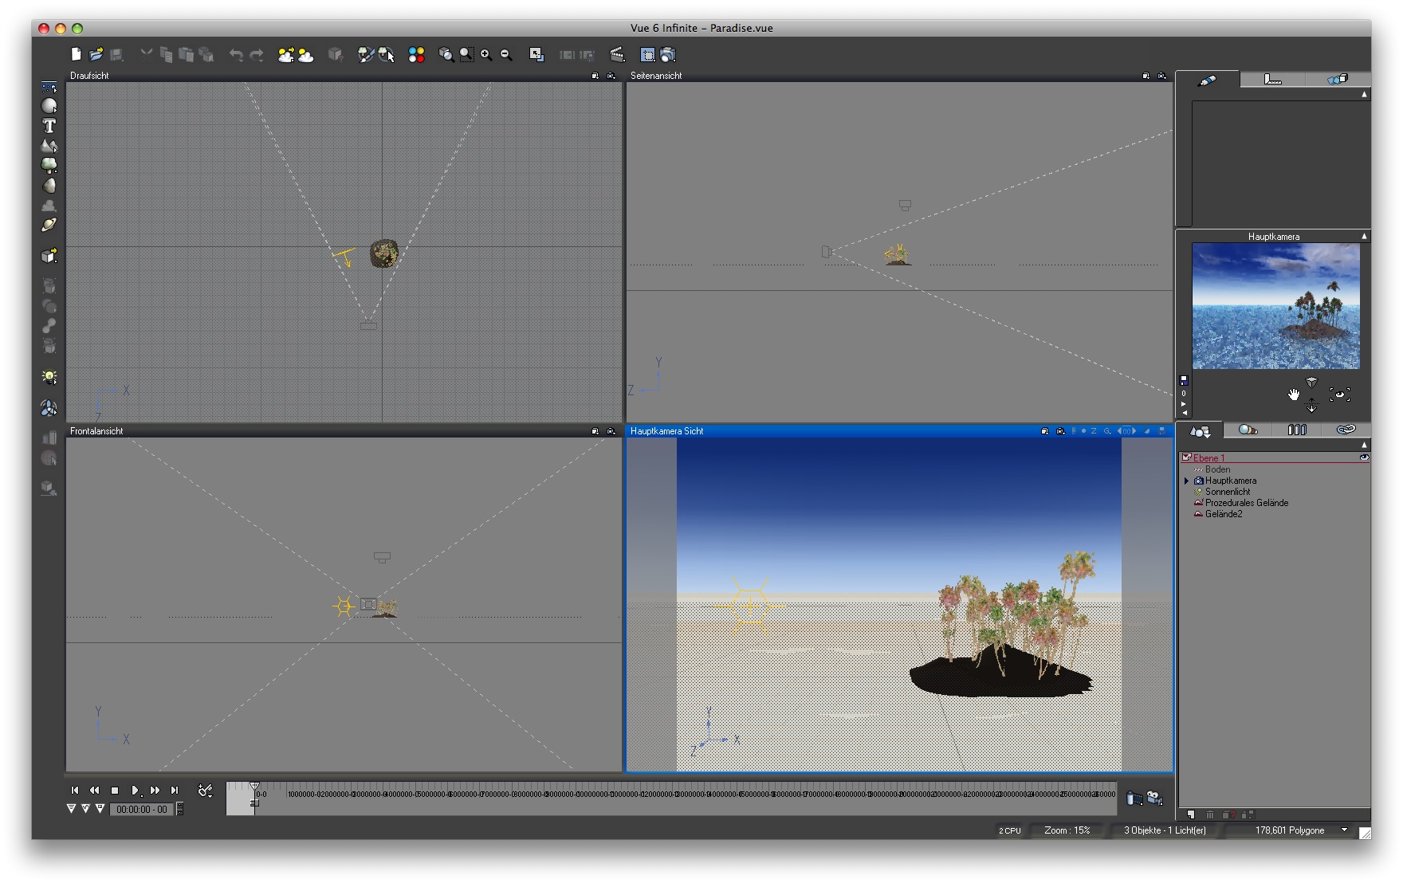
Task: Click the select plants cursor icon
Action: click(x=387, y=54)
